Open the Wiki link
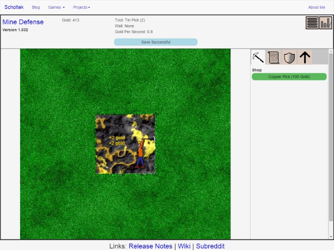 click(184, 246)
